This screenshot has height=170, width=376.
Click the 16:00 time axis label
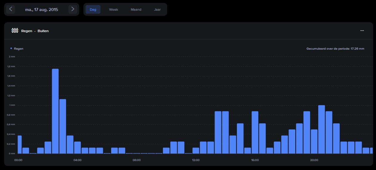[x=255, y=160]
